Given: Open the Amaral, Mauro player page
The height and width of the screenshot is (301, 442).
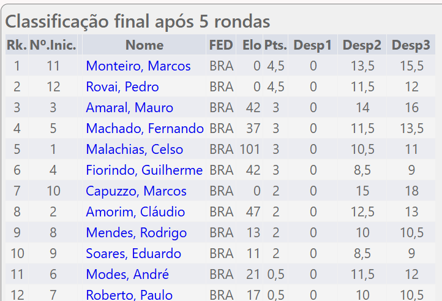Looking at the screenshot, I should [129, 108].
